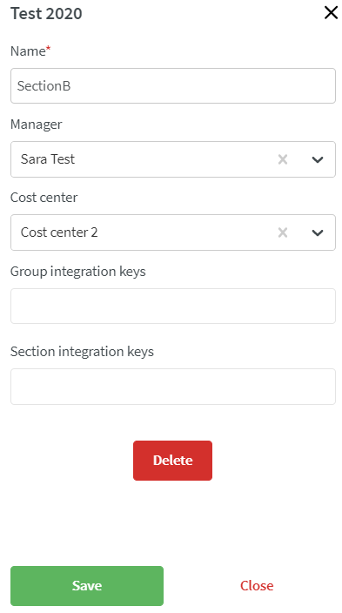Click the Manager field label
342x613 pixels.
pos(36,125)
